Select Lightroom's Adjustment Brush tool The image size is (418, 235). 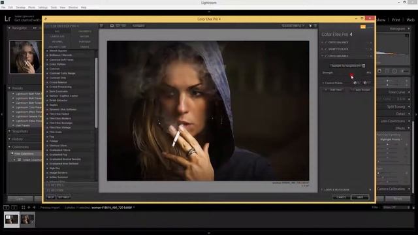point(405,71)
